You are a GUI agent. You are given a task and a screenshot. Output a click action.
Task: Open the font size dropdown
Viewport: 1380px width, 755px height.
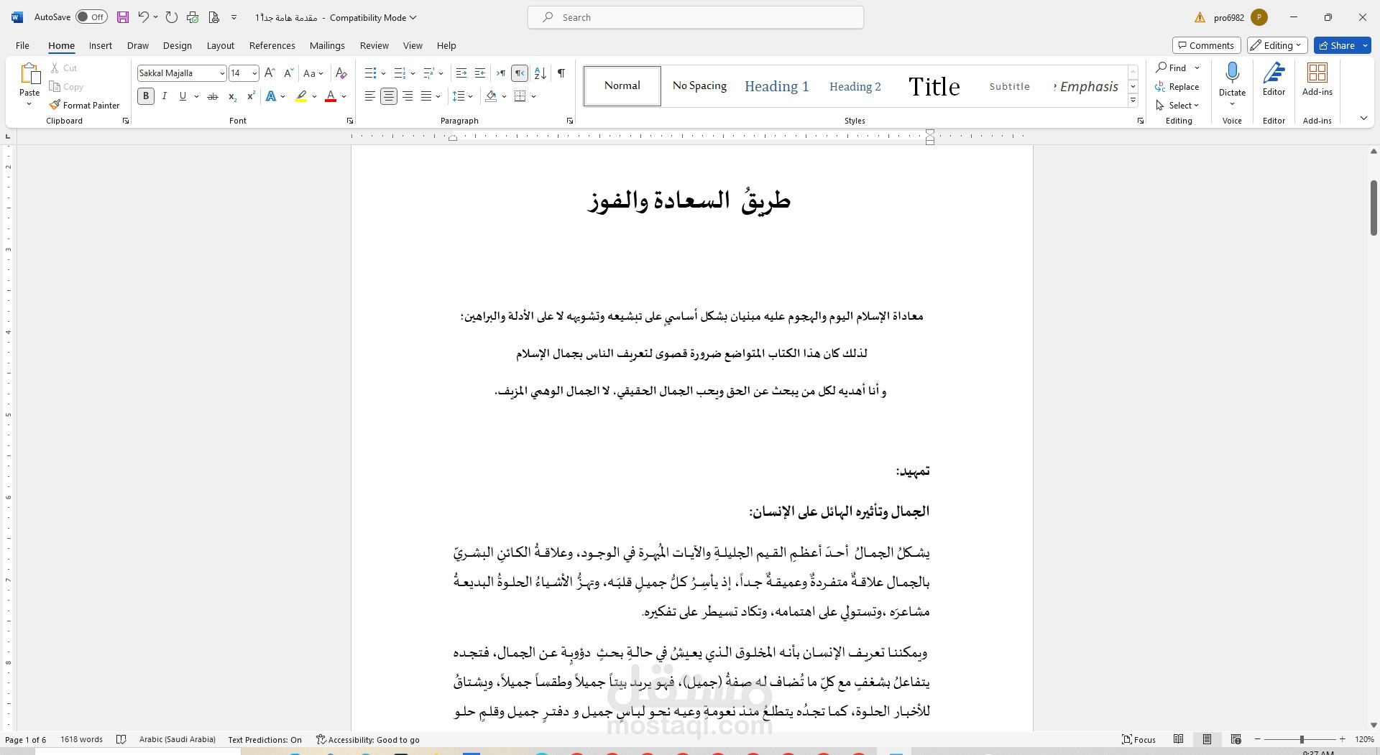point(254,73)
